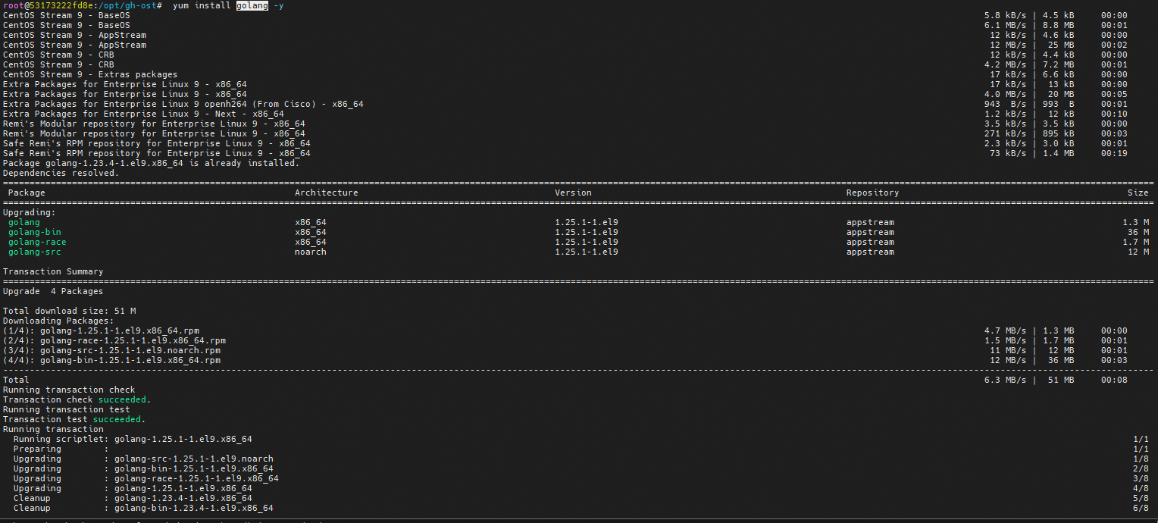Viewport: 1158px width, 523px height.
Task: Click the "Upgrade 4 Packages" line
Action: click(x=53, y=291)
